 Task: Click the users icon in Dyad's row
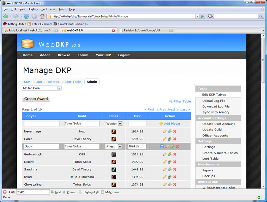coord(170,177)
